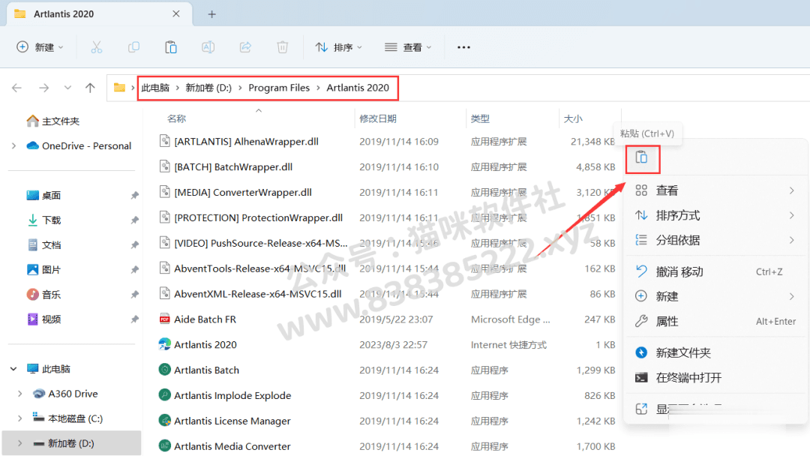Expand the 本地磁盘 (C:) tree node

[20, 418]
